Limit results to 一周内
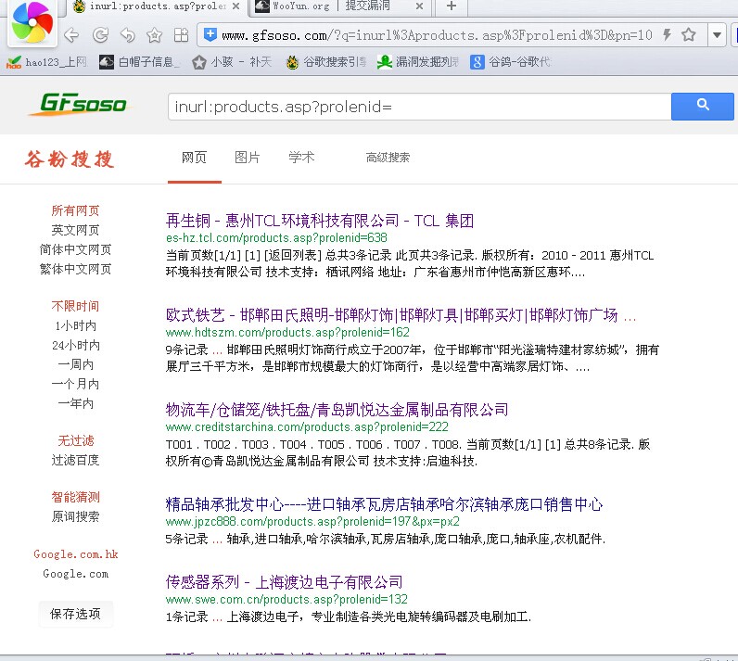Viewport: 738px width, 661px height. 75,364
